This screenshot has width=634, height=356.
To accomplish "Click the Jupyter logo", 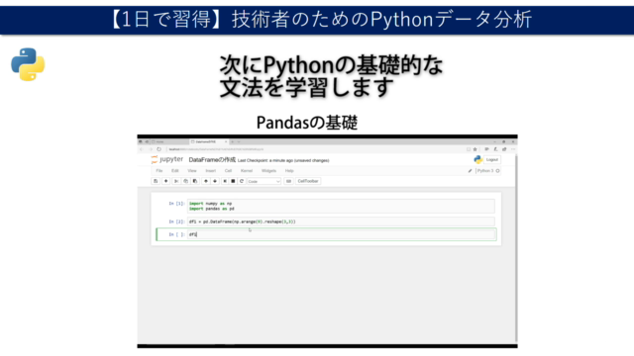I will click(167, 159).
